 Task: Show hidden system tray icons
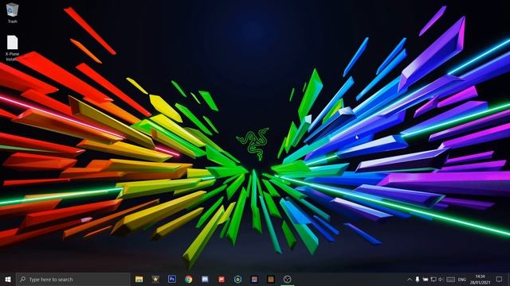[x=410, y=279]
